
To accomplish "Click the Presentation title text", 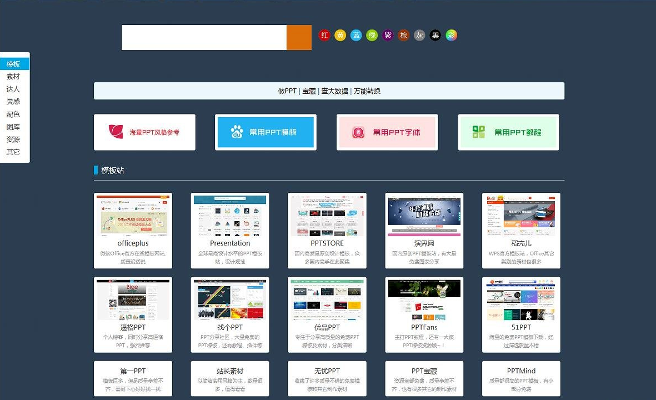I will pos(230,243).
